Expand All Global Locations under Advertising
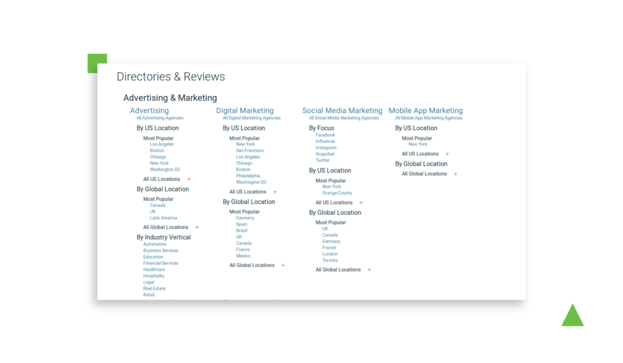623x363 pixels. (x=197, y=227)
